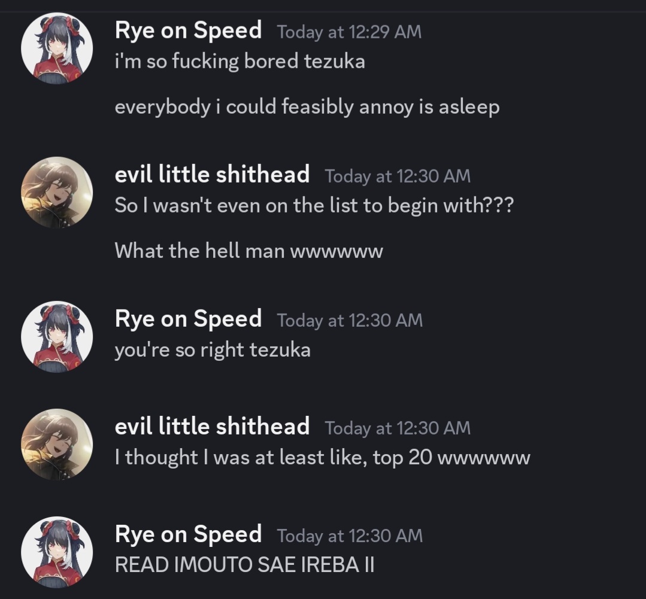The height and width of the screenshot is (599, 646).
Task: Click the 'Today at 12:29 AM' timestamp
Action: (349, 32)
